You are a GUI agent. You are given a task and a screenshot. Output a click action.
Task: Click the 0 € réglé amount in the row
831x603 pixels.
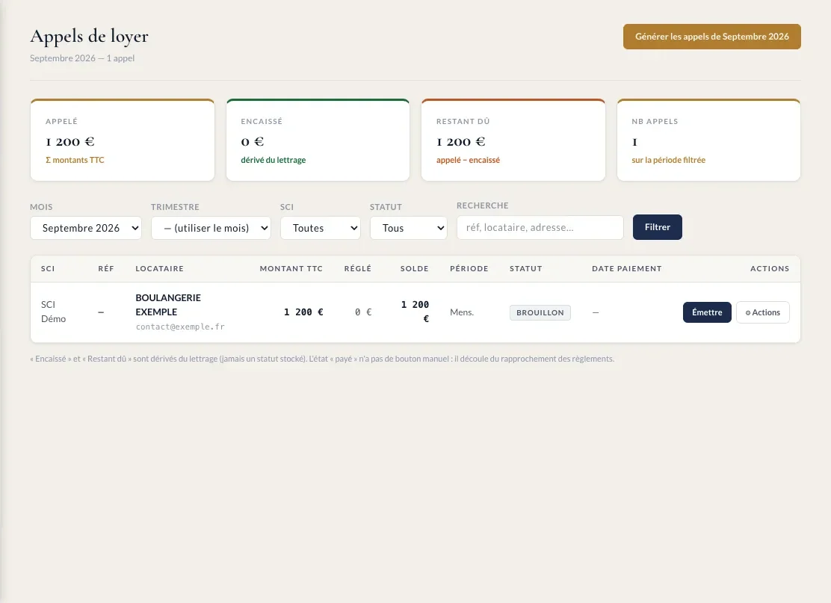tap(363, 312)
